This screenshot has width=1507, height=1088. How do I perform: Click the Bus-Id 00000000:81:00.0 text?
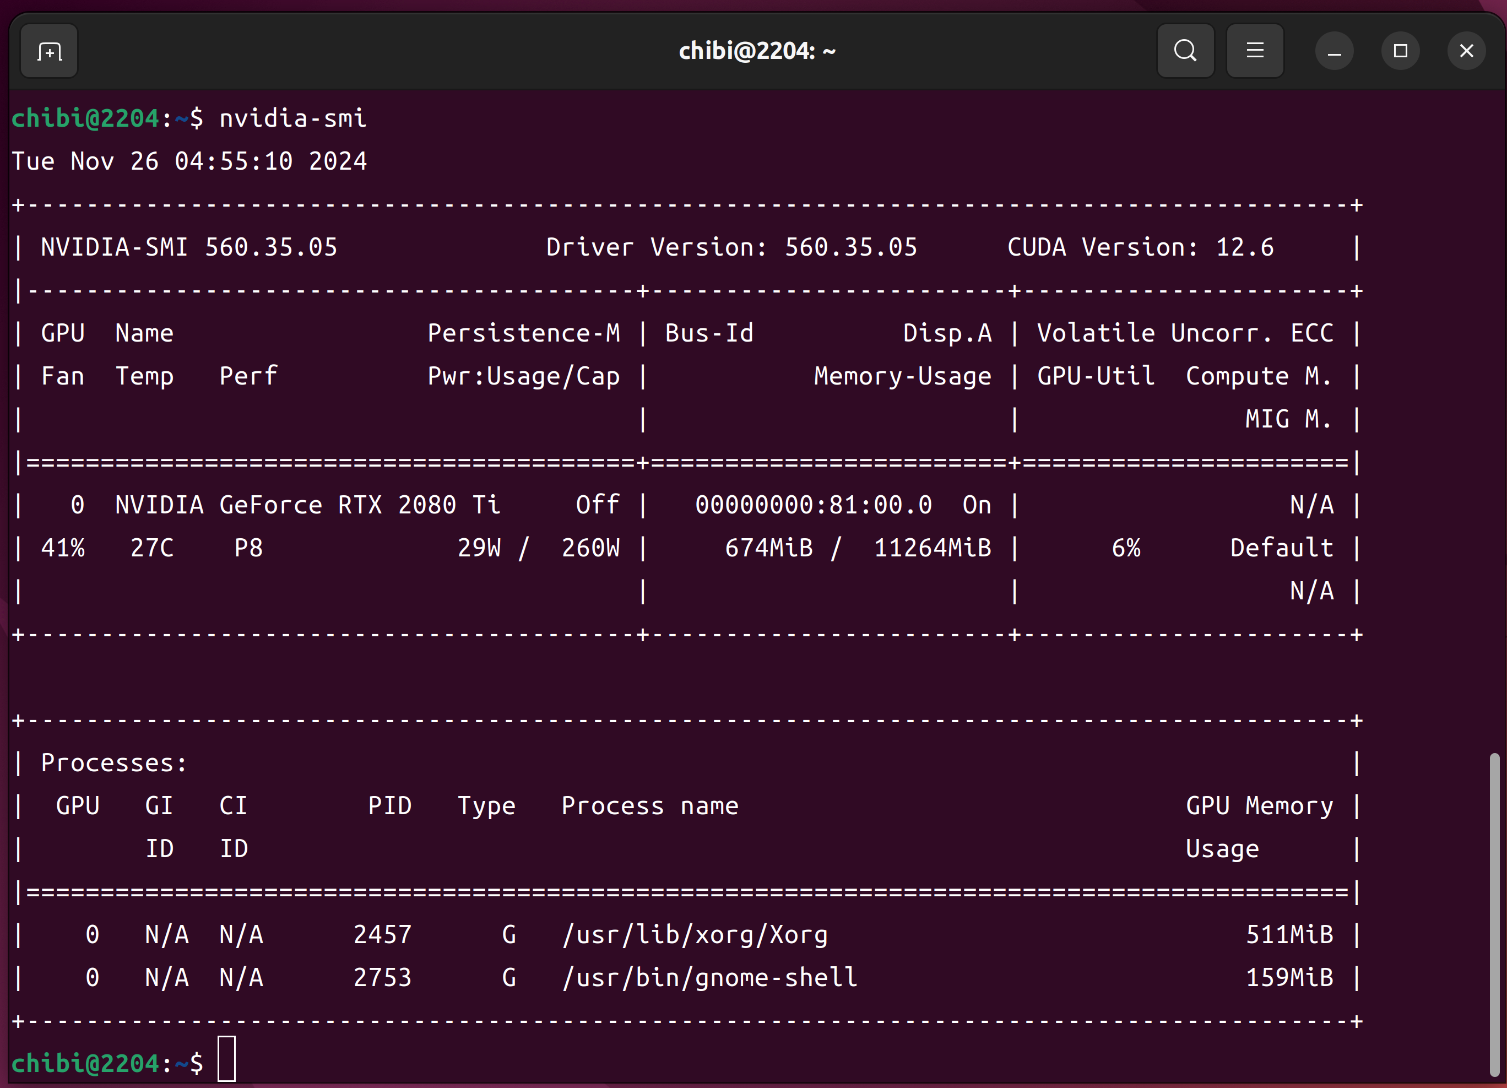click(x=814, y=505)
